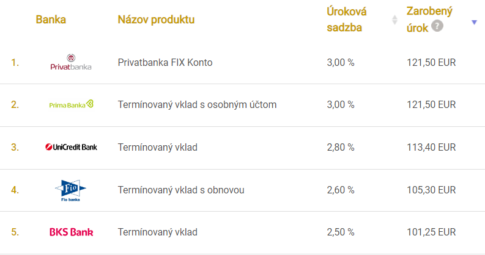Open Termínovaný vklad s obnovou
485x255 pixels.
click(181, 190)
